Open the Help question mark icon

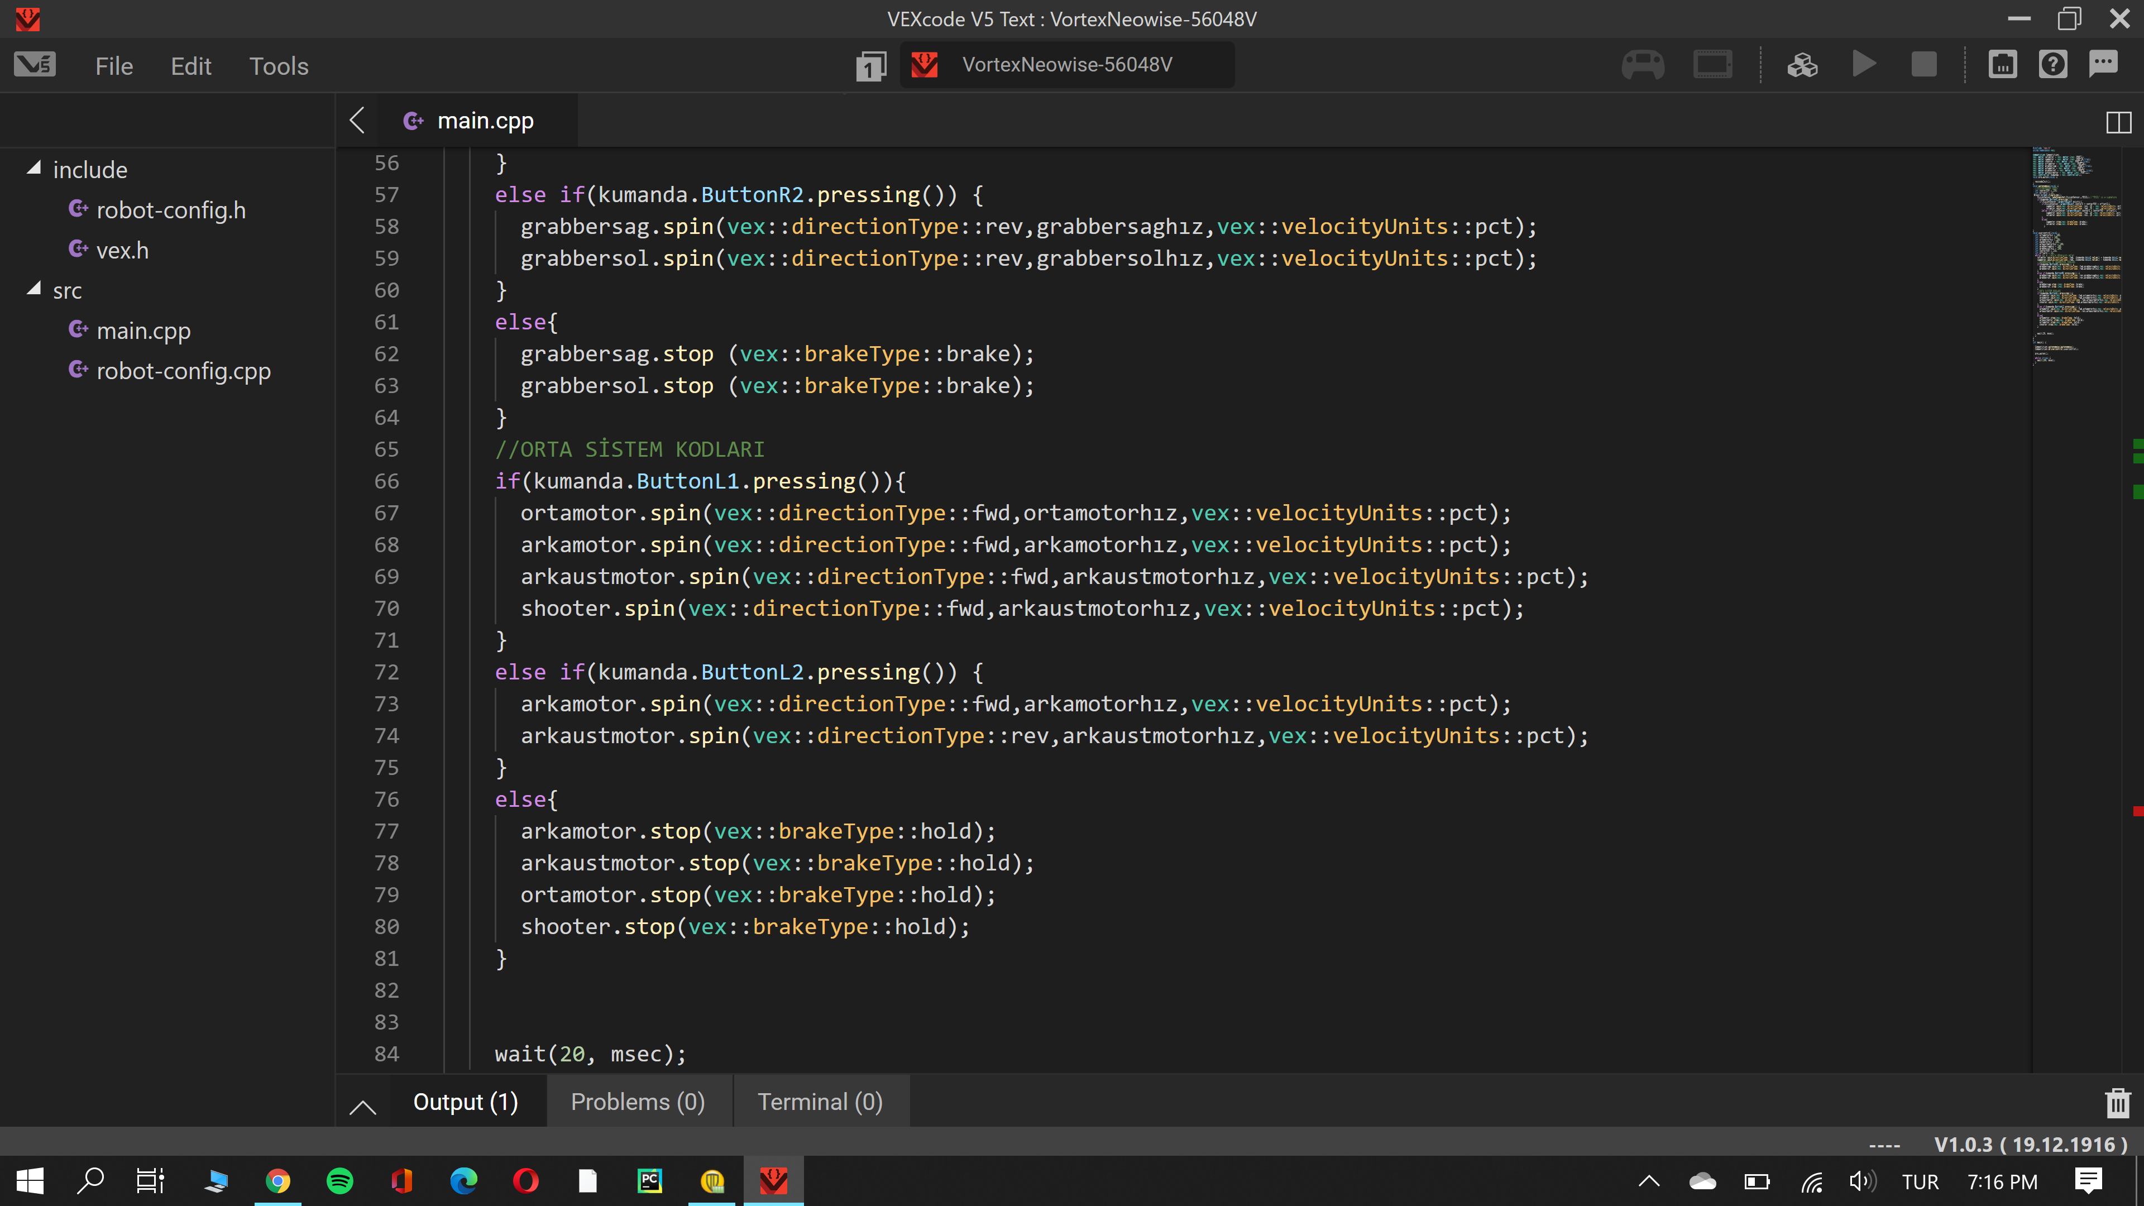click(2052, 65)
